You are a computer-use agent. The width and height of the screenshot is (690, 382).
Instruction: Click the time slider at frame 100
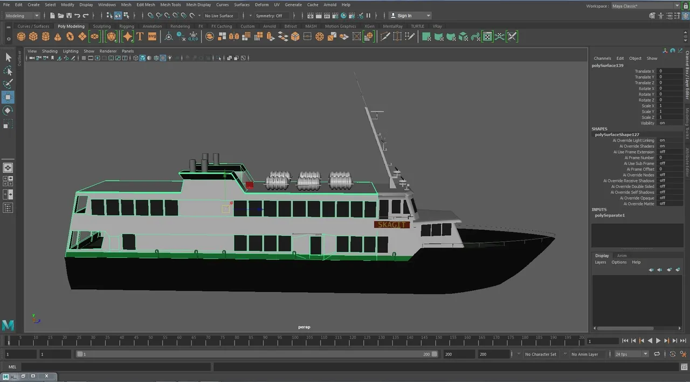[x=294, y=340]
